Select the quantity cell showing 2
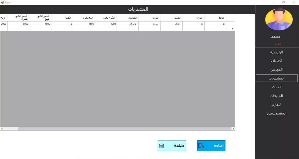 tap(62, 24)
